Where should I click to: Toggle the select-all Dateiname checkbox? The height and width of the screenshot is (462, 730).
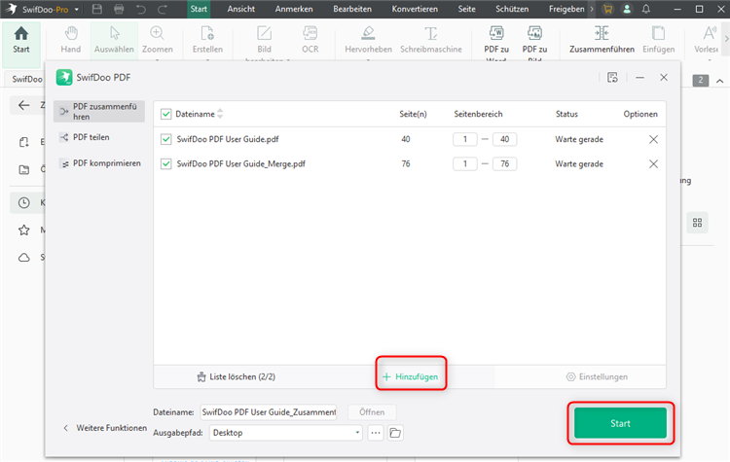165,114
